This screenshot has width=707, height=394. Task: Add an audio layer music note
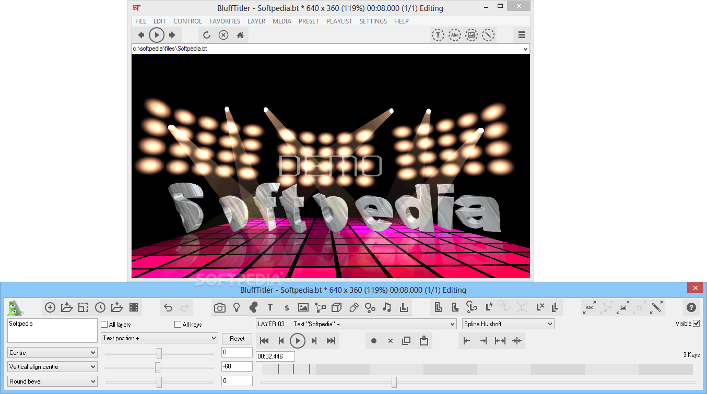[x=387, y=307]
